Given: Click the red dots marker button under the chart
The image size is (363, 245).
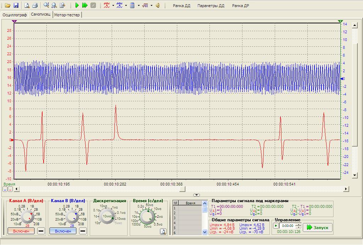Looking at the screenshot, I should 10,189.
